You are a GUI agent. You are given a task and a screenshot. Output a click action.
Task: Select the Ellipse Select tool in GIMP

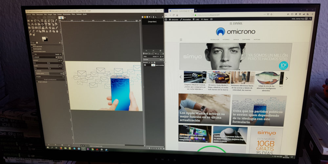[32, 20]
